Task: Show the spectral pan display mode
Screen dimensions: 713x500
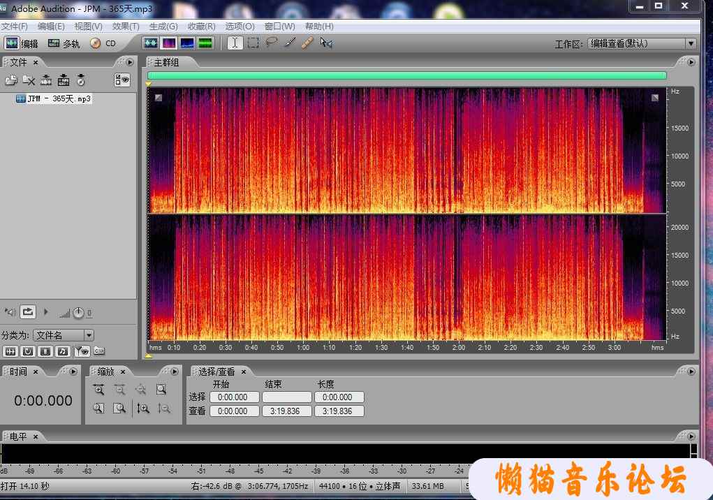Action: tap(187, 43)
